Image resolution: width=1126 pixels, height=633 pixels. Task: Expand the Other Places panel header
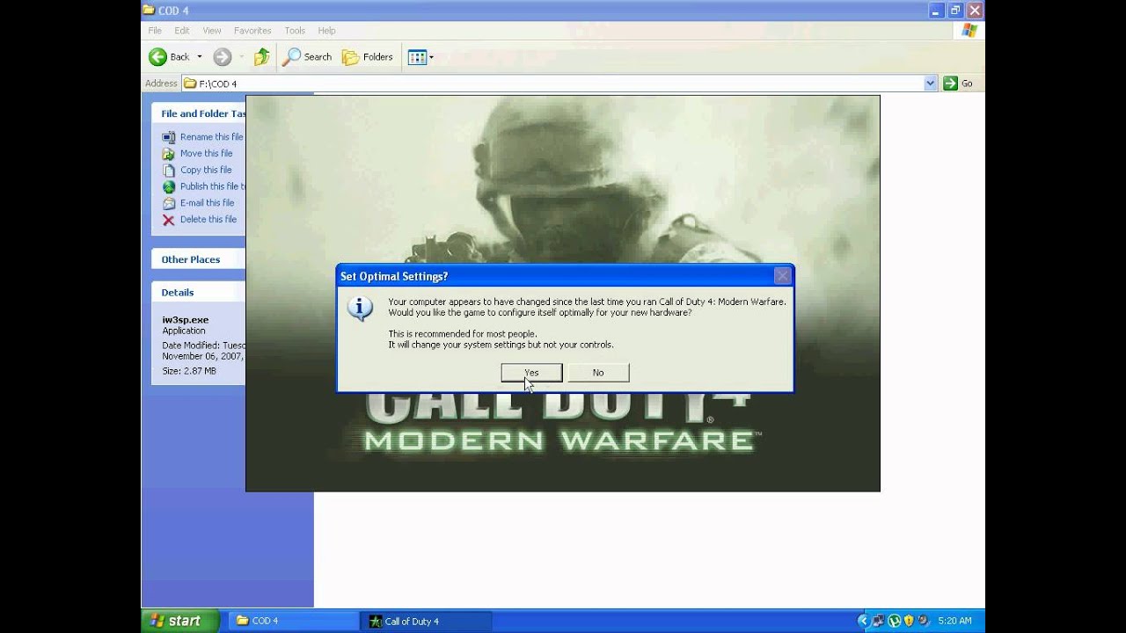click(x=199, y=259)
